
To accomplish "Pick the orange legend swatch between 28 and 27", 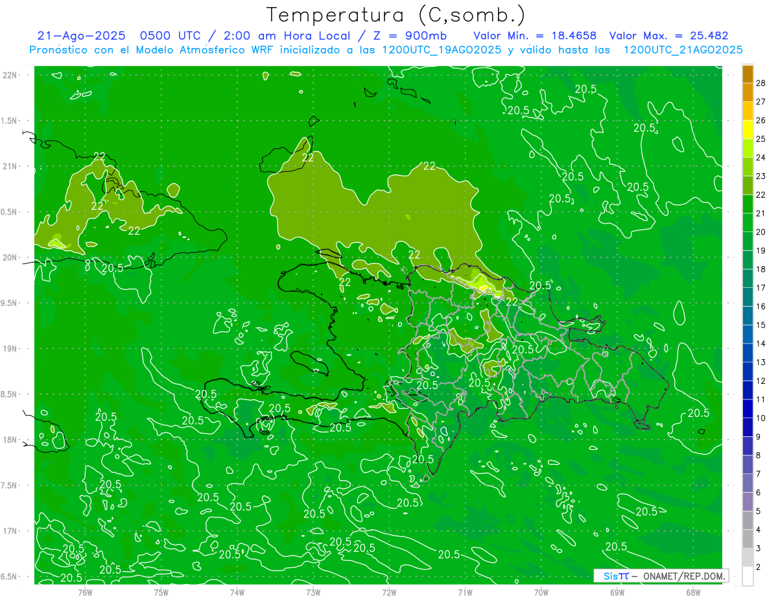I will click(748, 92).
